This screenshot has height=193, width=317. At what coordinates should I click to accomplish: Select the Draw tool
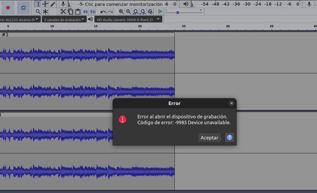(52, 4)
